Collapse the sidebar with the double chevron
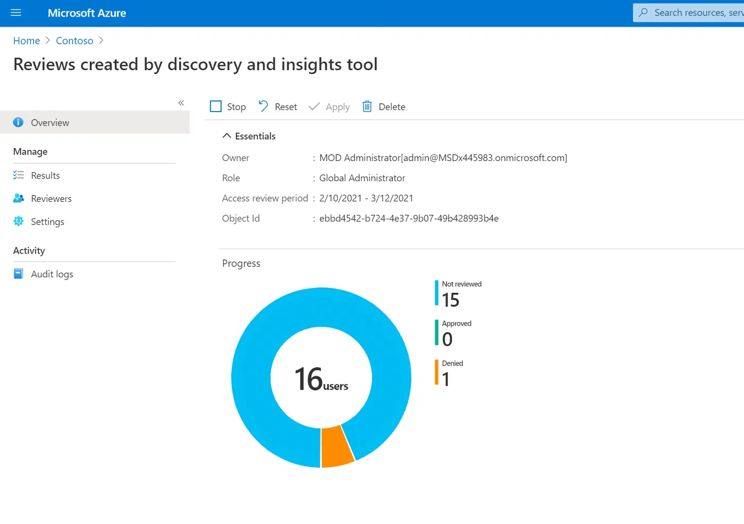 pos(181,103)
